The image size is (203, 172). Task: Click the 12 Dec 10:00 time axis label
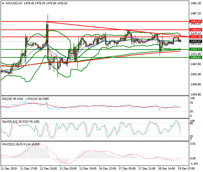click(49, 169)
